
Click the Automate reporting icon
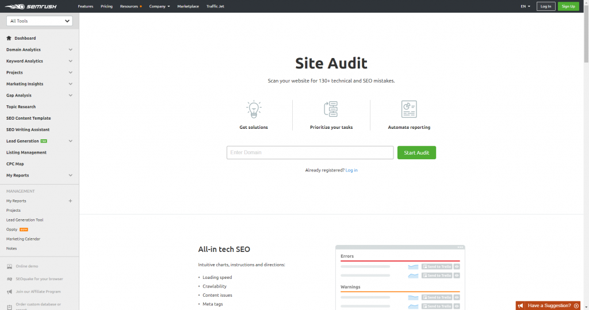tap(409, 109)
